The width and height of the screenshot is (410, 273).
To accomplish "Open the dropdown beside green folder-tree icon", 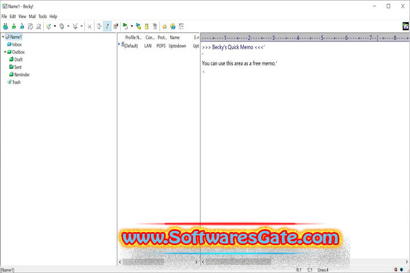I will tap(132, 26).
